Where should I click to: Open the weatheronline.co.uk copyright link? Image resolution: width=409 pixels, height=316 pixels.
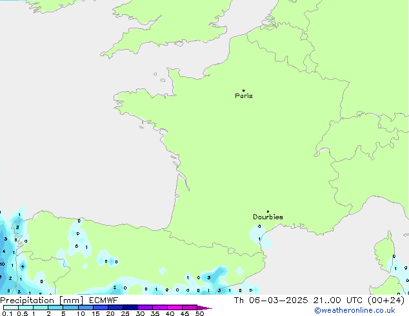point(355,310)
